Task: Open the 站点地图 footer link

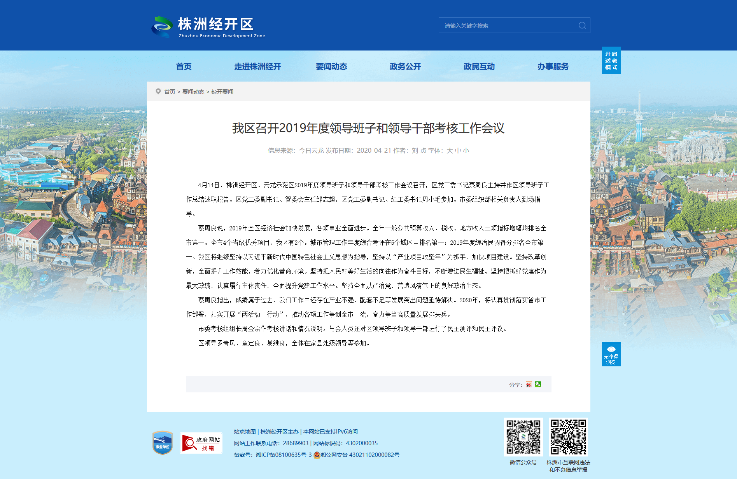Action: [x=245, y=432]
